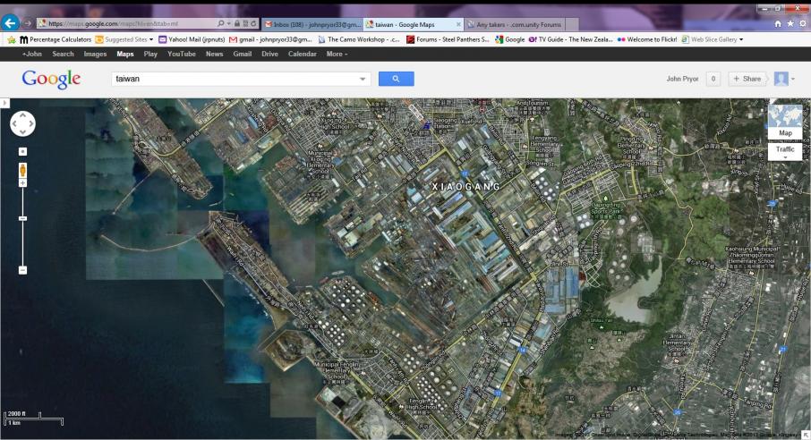Open the browser home icon
Image resolution: width=811 pixels, height=440 pixels.
[x=779, y=24]
